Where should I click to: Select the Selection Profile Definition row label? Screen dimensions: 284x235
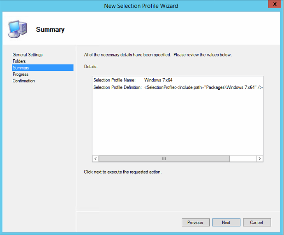click(x=118, y=88)
